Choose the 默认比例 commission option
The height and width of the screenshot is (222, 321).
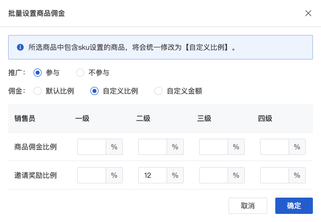pos(37,91)
